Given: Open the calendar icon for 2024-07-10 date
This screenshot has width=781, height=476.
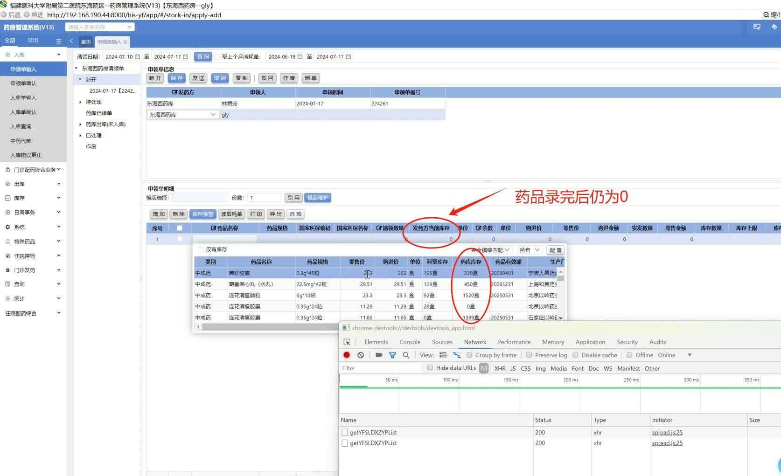Looking at the screenshot, I should point(137,57).
